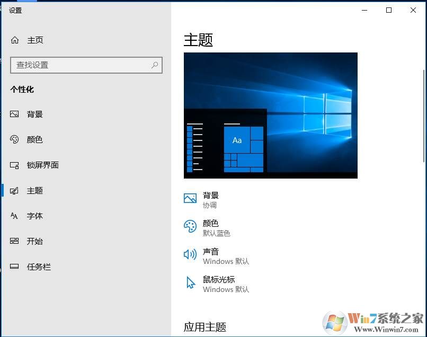Click the 个性化 section heading
This screenshot has width=427, height=337.
pyautogui.click(x=22, y=90)
